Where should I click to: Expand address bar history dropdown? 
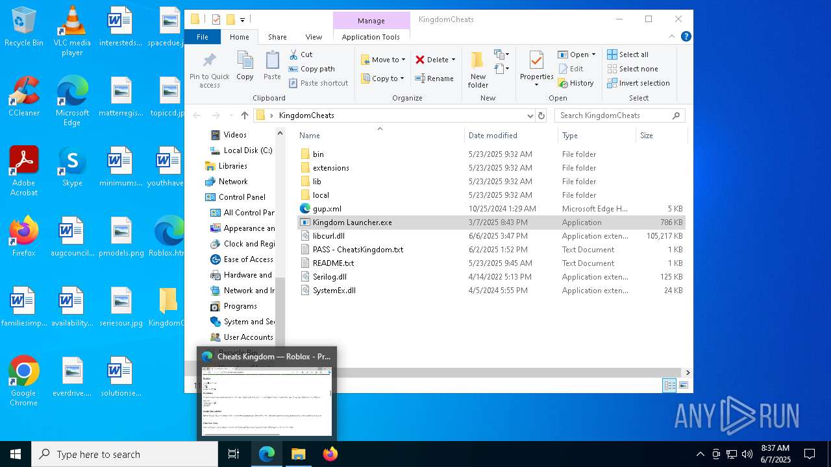tap(530, 115)
